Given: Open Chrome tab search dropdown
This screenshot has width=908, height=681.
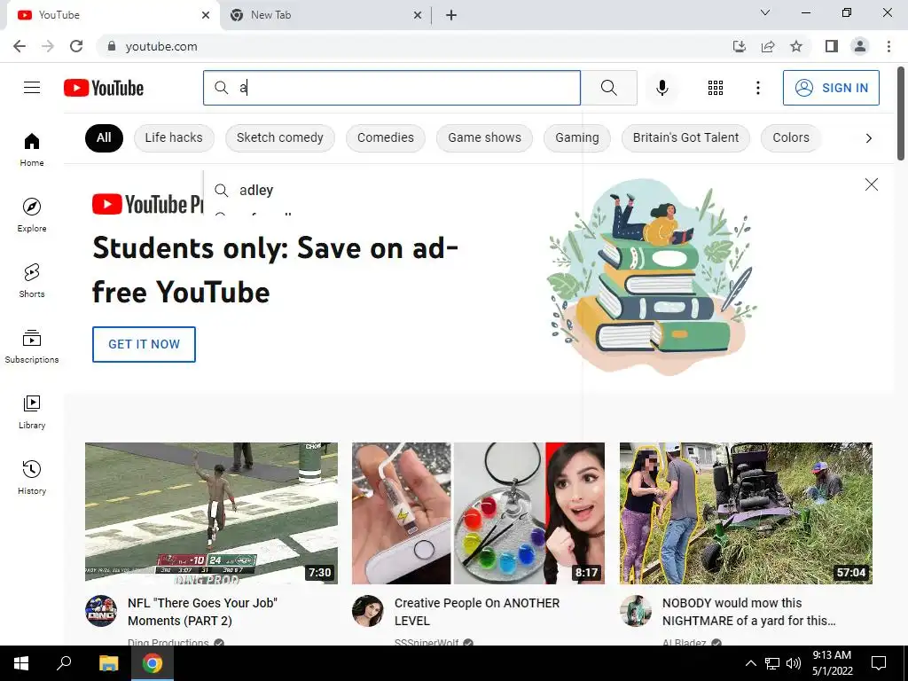Looking at the screenshot, I should (765, 12).
